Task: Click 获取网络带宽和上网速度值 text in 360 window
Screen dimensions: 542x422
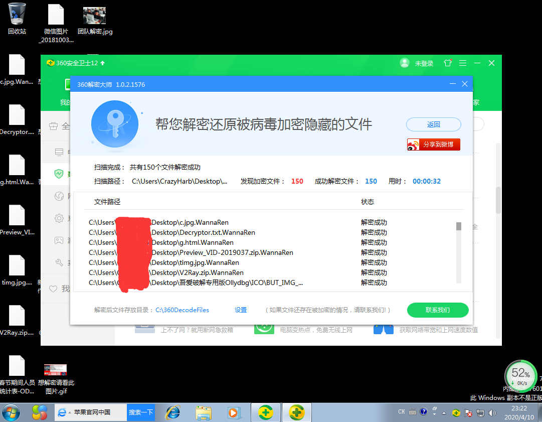Action: click(x=439, y=330)
